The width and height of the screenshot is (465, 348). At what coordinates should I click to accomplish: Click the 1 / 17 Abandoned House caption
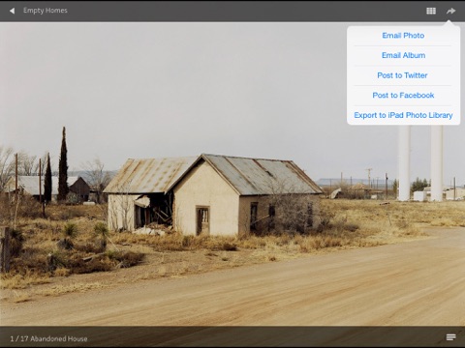click(x=48, y=338)
